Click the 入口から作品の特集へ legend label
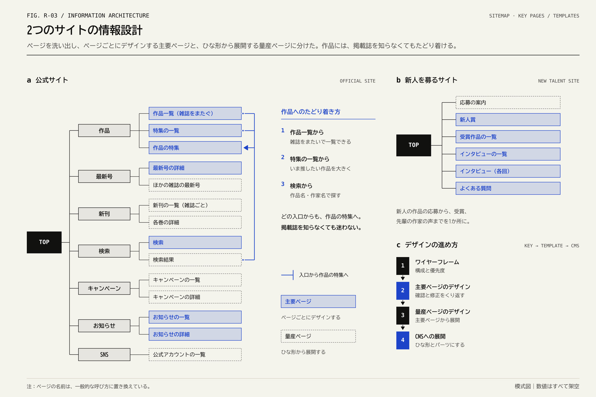Image resolution: width=596 pixels, height=397 pixels. [x=324, y=275]
